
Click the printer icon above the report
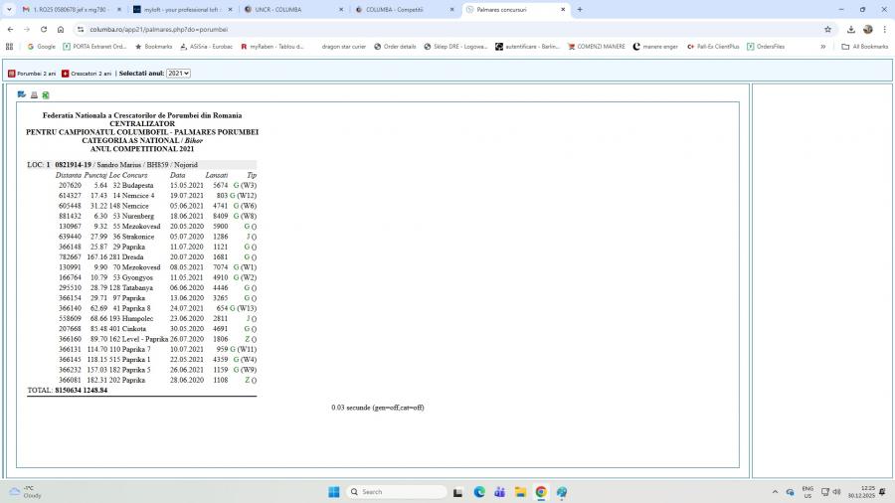click(34, 95)
